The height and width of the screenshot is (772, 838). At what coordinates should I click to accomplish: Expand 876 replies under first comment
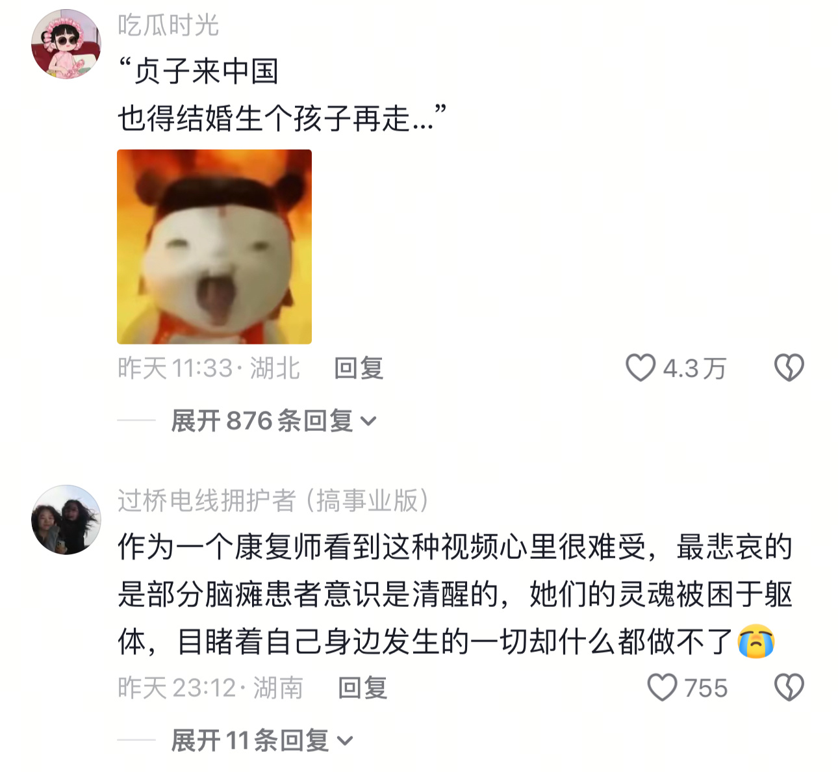click(x=273, y=421)
